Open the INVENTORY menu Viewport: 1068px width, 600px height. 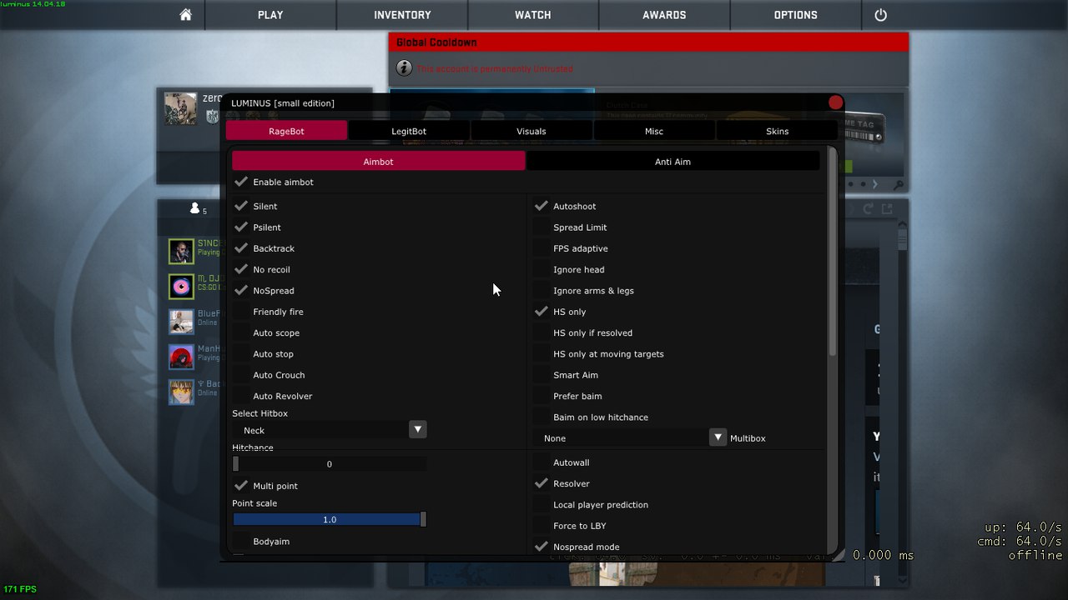[402, 15]
